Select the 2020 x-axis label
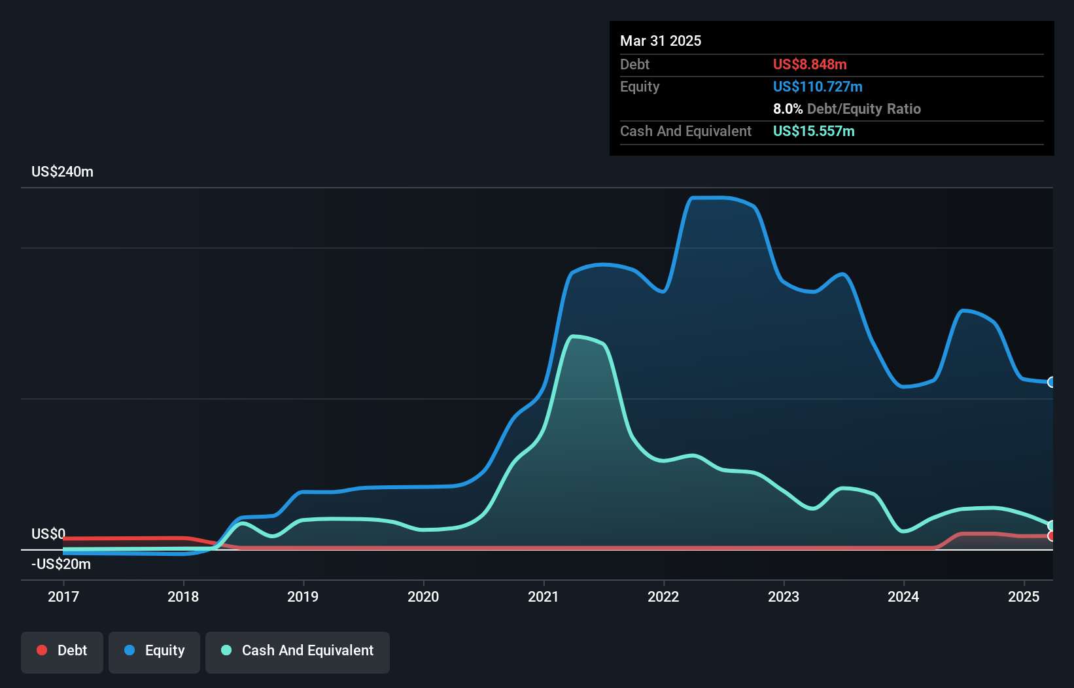This screenshot has height=688, width=1074. [423, 596]
